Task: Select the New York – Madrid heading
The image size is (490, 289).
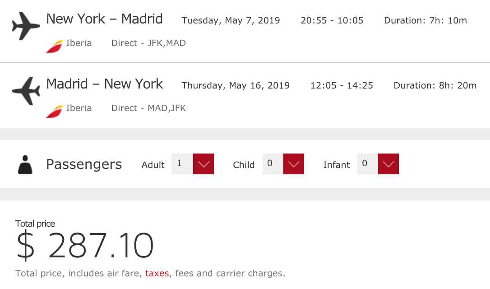Action: (x=104, y=19)
